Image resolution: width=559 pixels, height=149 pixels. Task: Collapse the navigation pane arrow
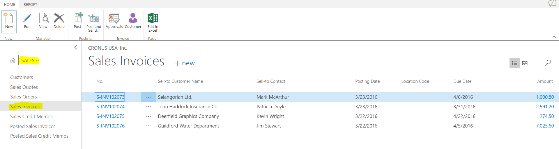click(x=76, y=47)
